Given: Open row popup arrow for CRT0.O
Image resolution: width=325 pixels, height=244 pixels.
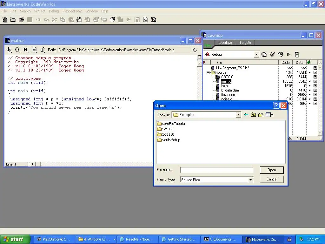Looking at the screenshot, I should [315, 77].
